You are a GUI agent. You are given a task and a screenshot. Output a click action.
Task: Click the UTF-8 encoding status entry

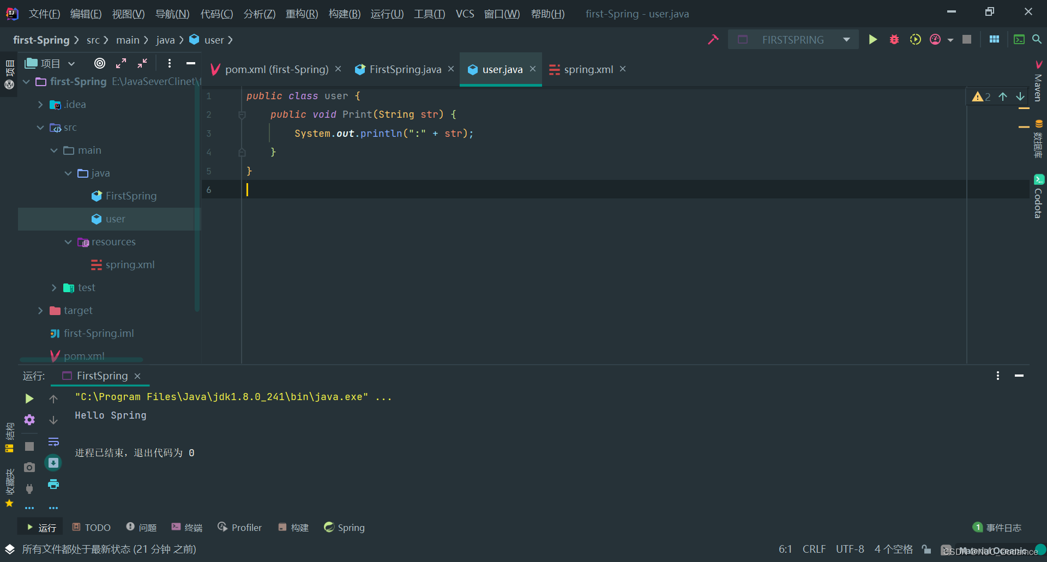point(850,549)
